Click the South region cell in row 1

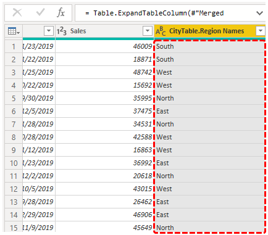[209, 46]
